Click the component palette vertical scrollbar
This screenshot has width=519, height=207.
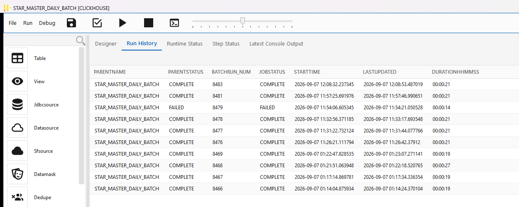(82, 116)
